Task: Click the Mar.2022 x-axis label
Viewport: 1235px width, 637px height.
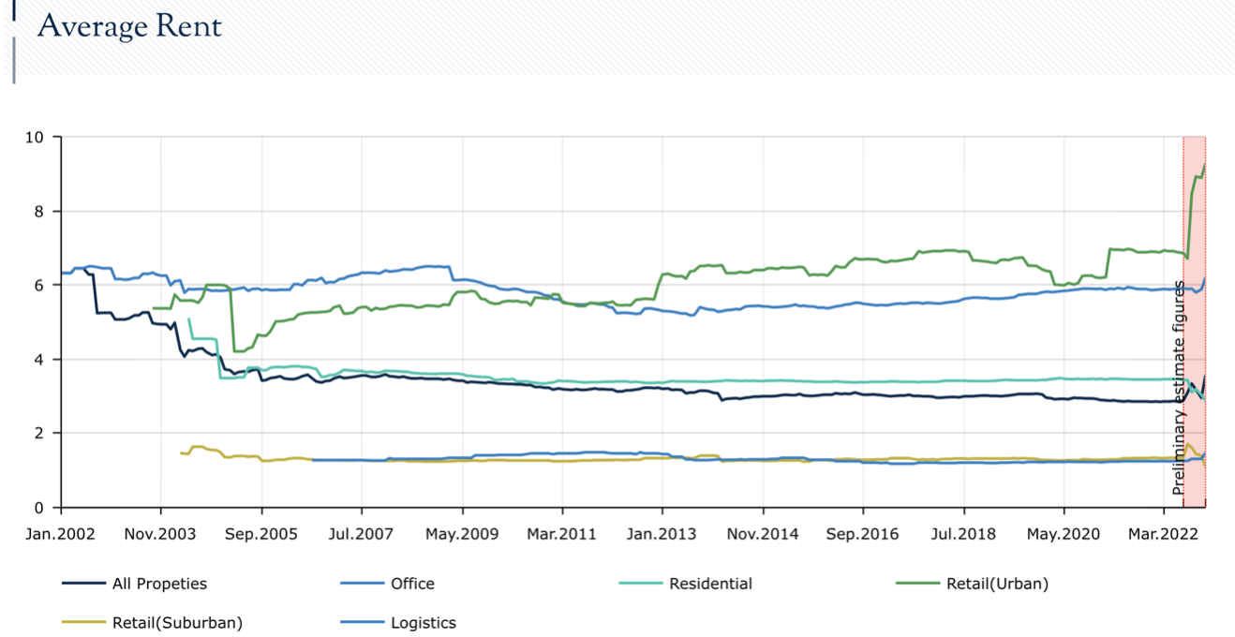Action: coord(1164,535)
